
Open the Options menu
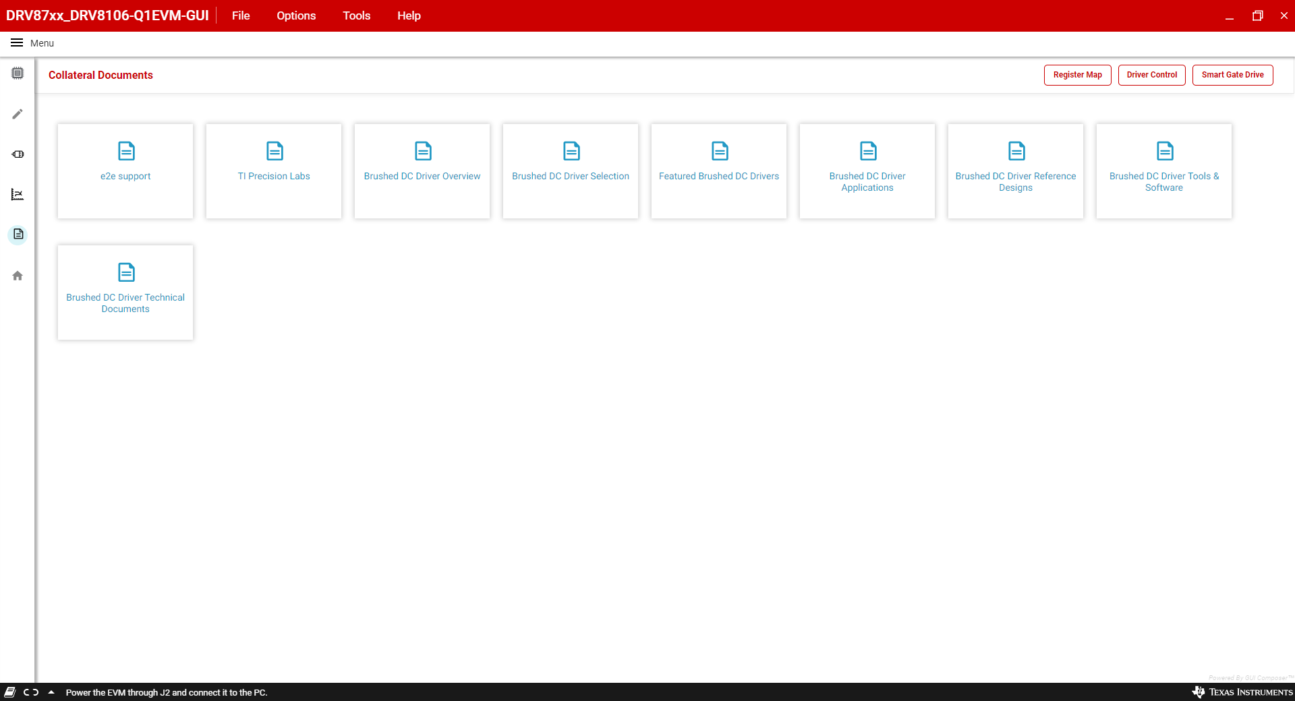point(296,16)
